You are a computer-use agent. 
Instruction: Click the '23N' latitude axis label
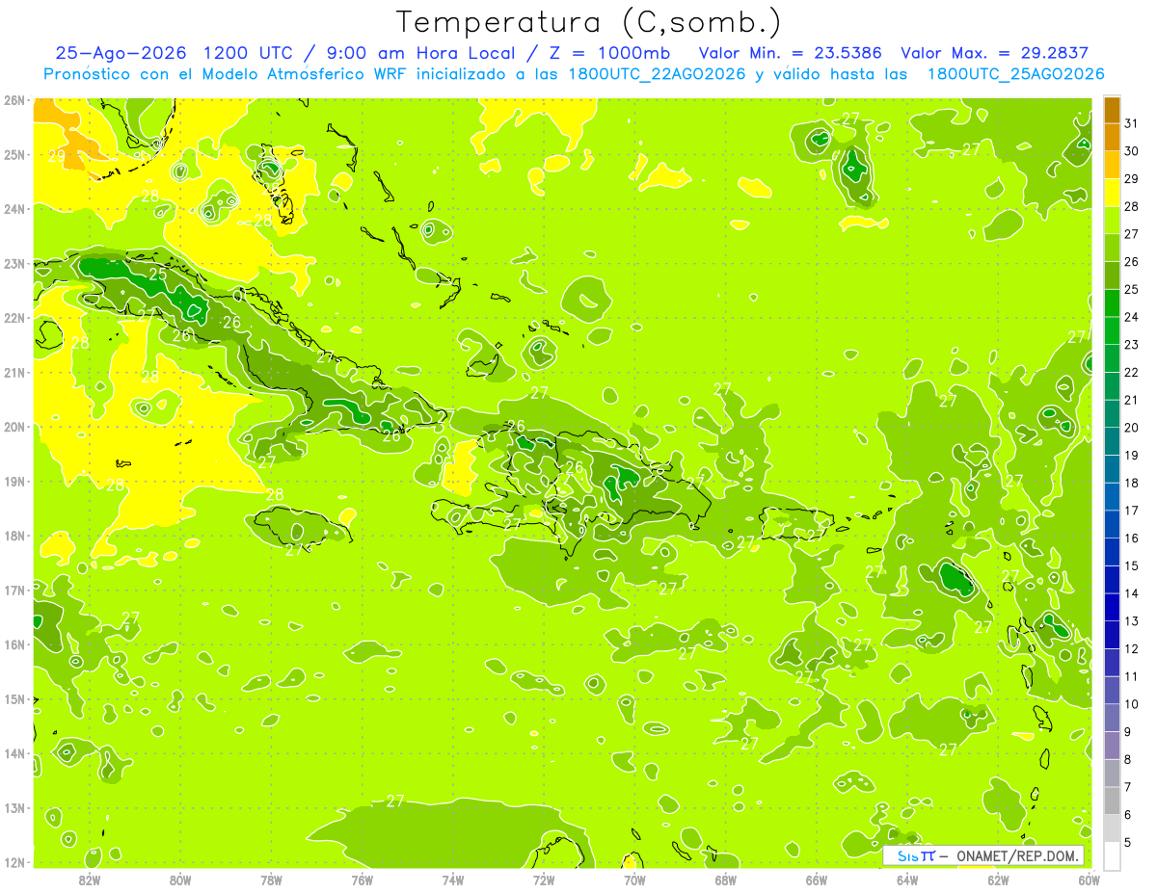pyautogui.click(x=14, y=263)
